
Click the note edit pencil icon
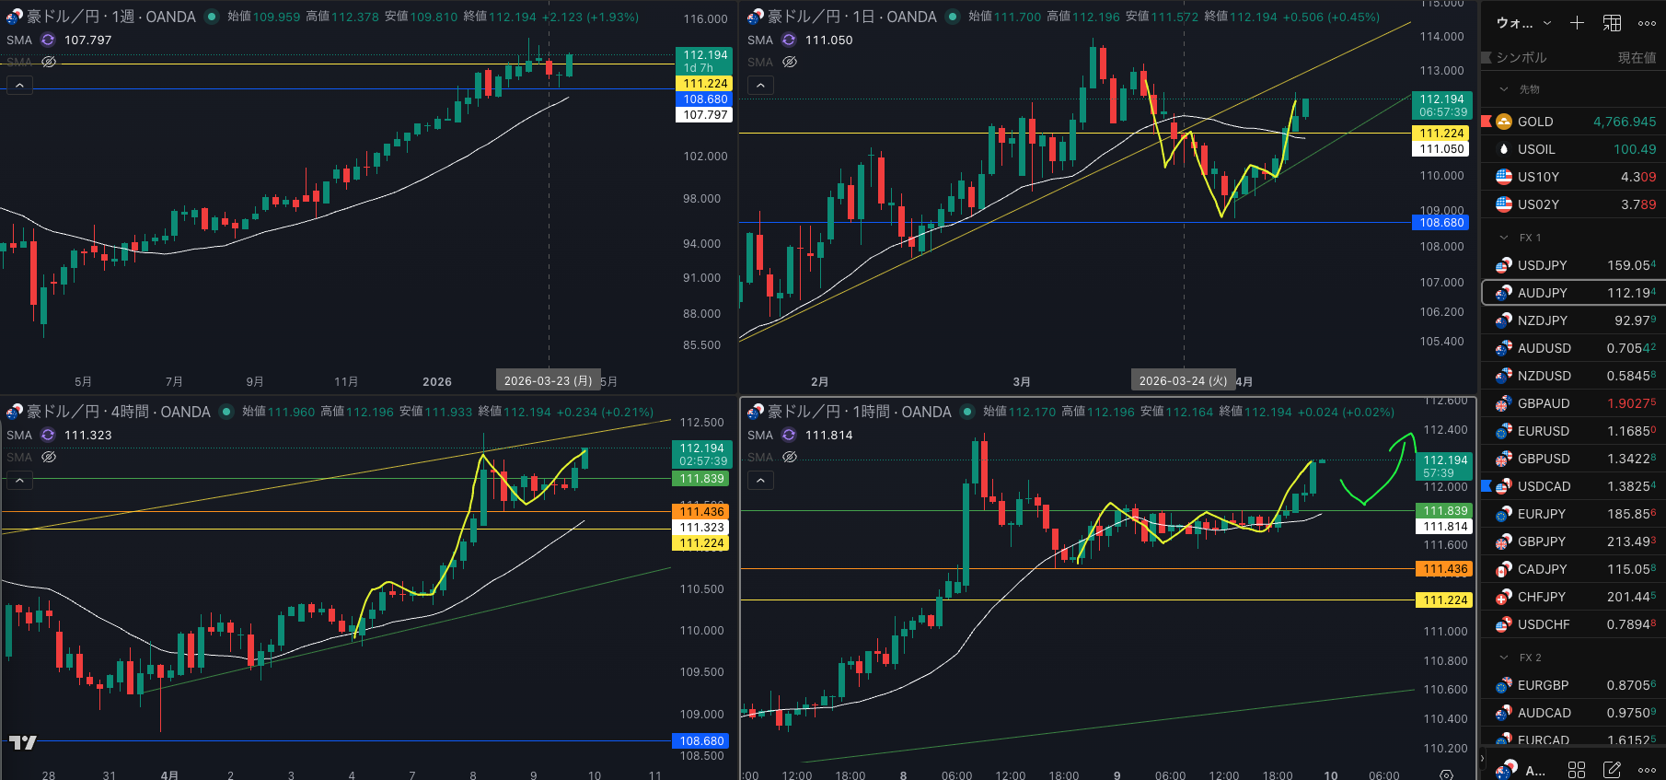1612,769
